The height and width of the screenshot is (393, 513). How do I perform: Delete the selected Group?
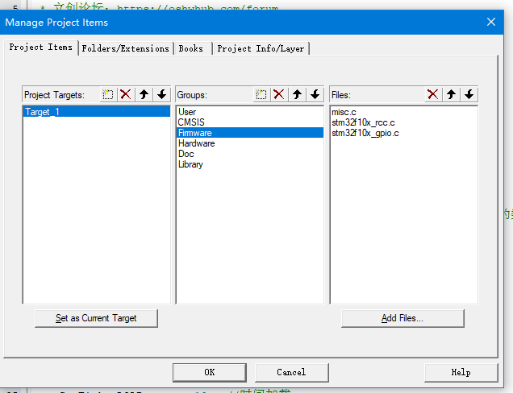pos(279,95)
